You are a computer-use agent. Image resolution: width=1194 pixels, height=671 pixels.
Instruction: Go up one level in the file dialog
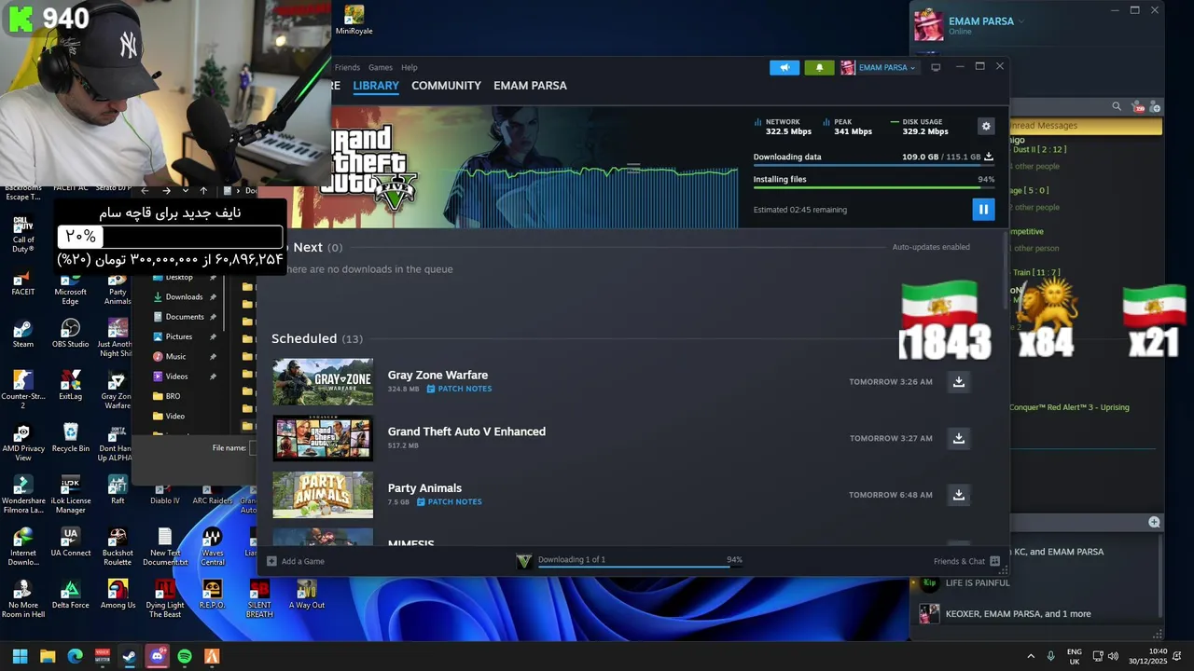[x=203, y=191]
